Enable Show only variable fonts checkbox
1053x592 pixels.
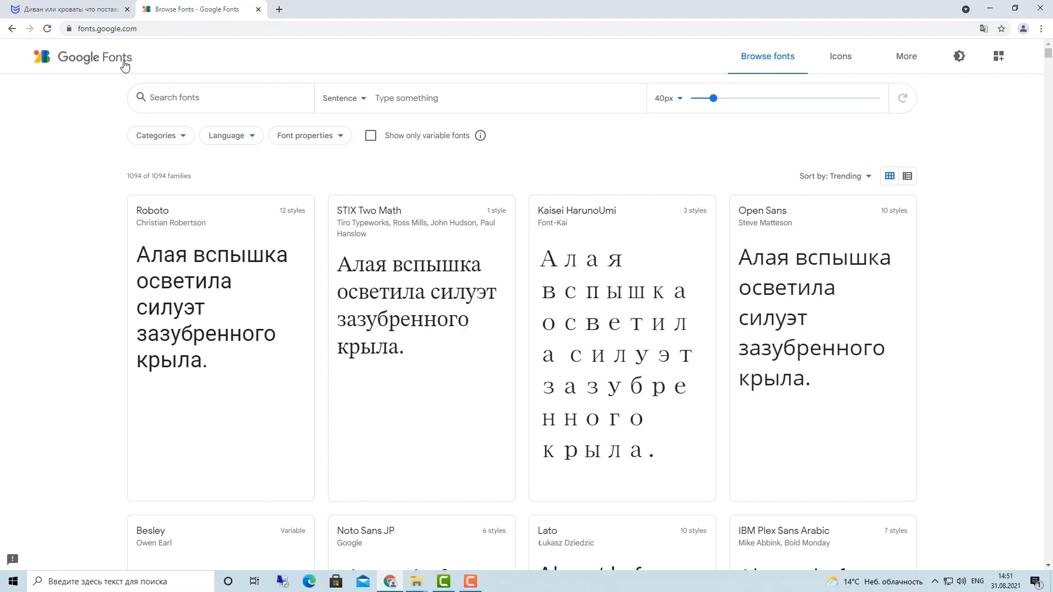(x=371, y=135)
